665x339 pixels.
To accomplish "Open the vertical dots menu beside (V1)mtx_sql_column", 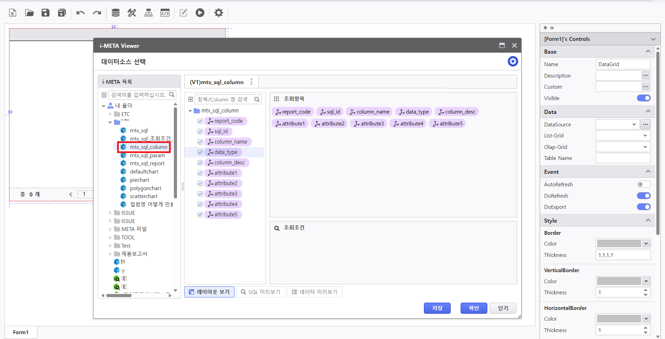I will (x=251, y=82).
